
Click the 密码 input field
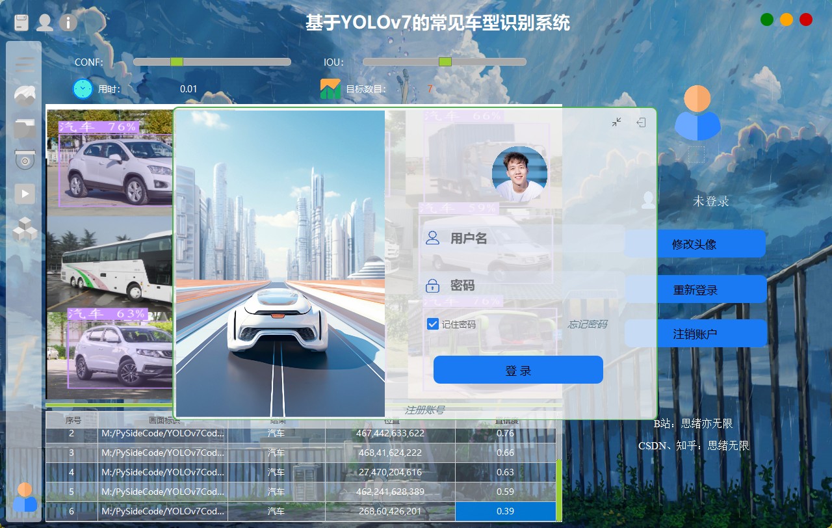pos(523,285)
